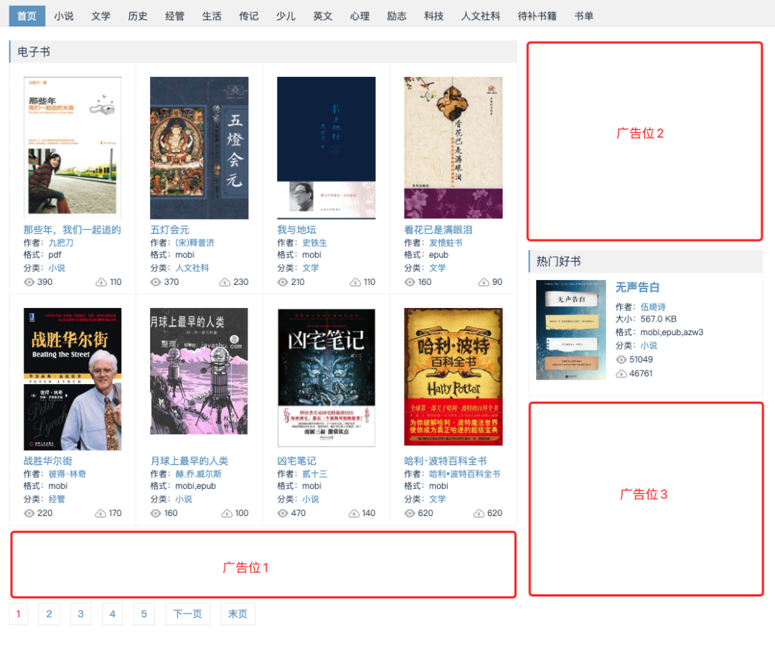Viewport: 775px width, 646px height.
Task: Click the eye icon under 看花已是满眼泪
Action: [410, 281]
